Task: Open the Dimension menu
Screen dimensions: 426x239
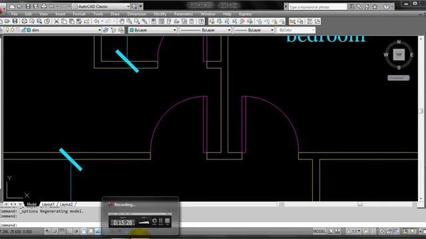Action: coord(136,14)
